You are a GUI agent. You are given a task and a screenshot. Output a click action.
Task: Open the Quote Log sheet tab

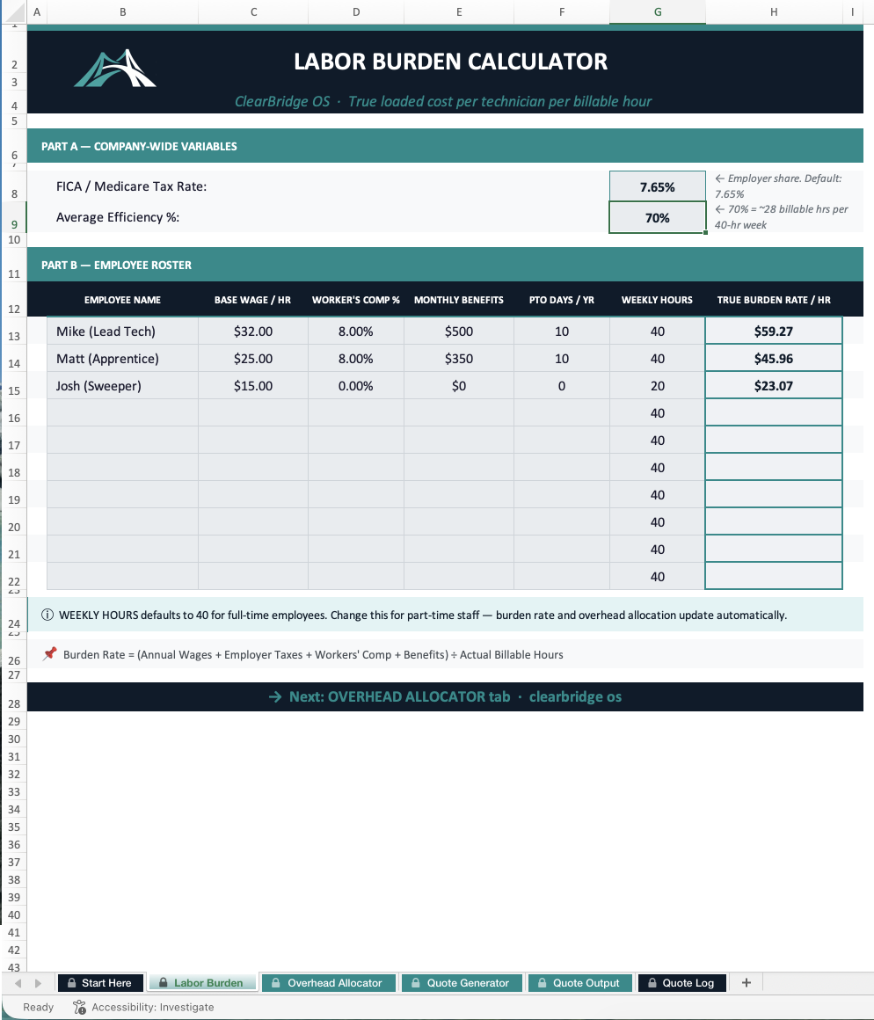click(681, 983)
